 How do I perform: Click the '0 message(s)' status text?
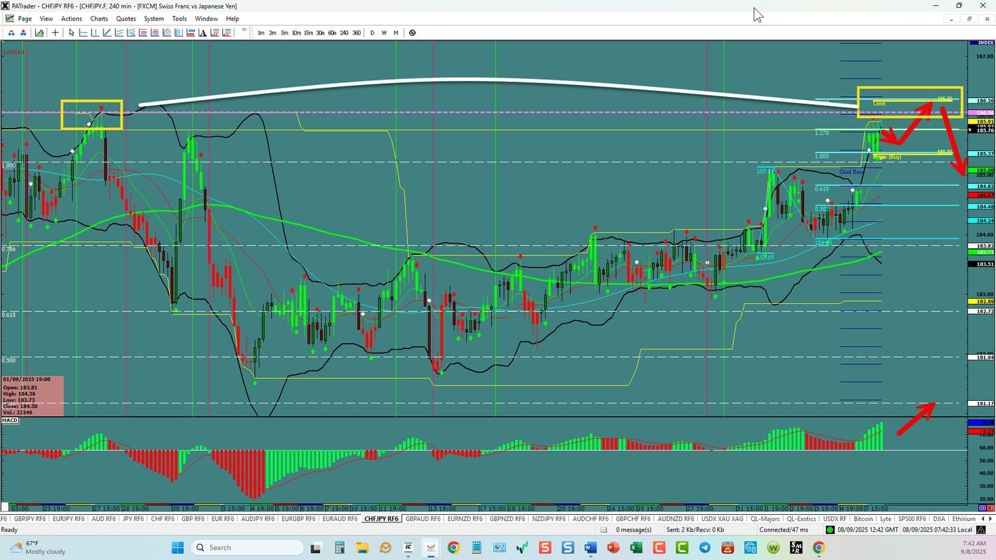point(633,529)
